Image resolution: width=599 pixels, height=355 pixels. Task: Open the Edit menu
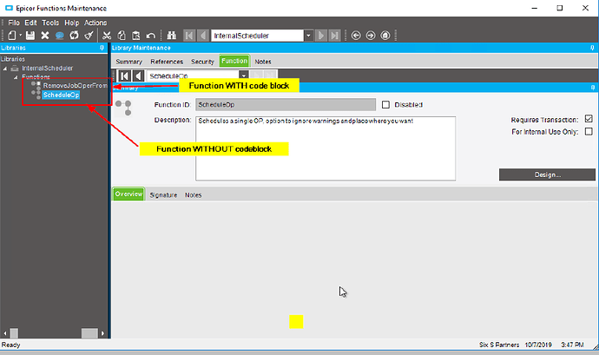30,23
